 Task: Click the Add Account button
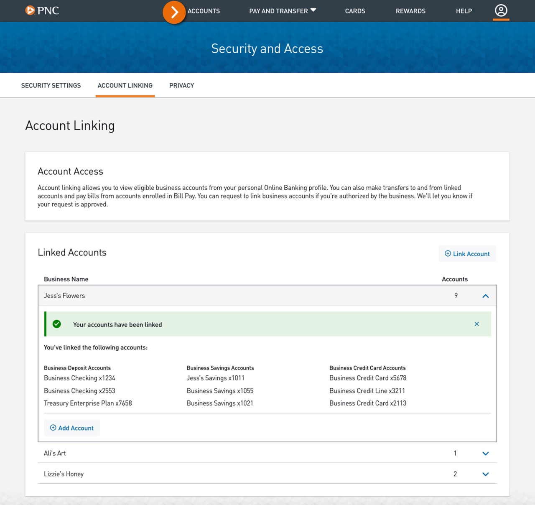click(x=72, y=427)
